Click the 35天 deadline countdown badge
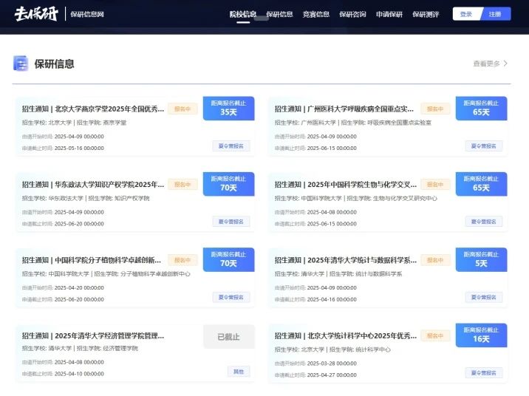The width and height of the screenshot is (529, 396). (228, 109)
